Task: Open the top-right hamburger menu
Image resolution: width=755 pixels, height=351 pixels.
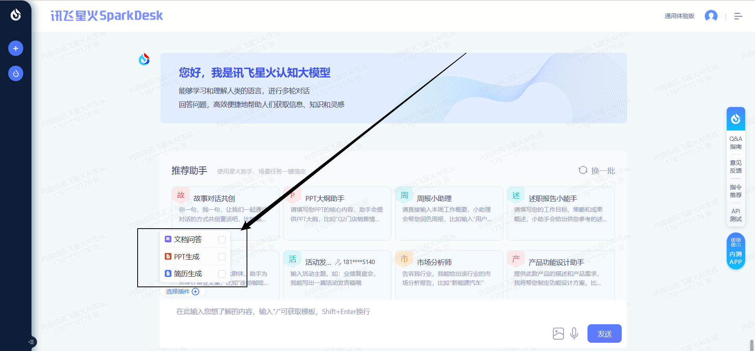Action: pyautogui.click(x=738, y=16)
